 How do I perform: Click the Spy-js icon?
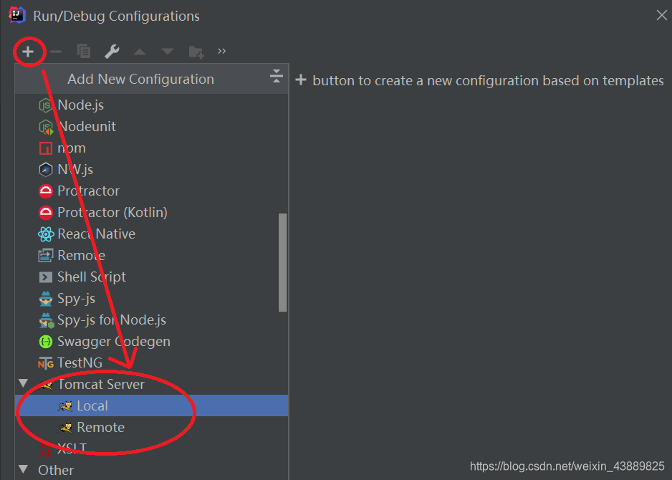coord(45,299)
